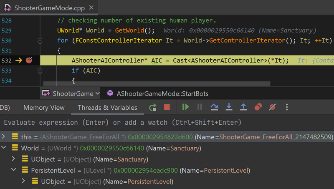Image resolution: width=334 pixels, height=189 pixels.
Task: Resume program execution
Action: pyautogui.click(x=185, y=107)
